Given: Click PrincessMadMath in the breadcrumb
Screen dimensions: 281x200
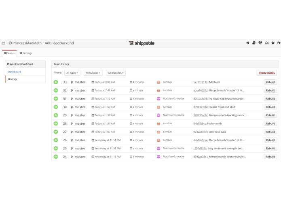Looking at the screenshot, I should coord(27,43).
